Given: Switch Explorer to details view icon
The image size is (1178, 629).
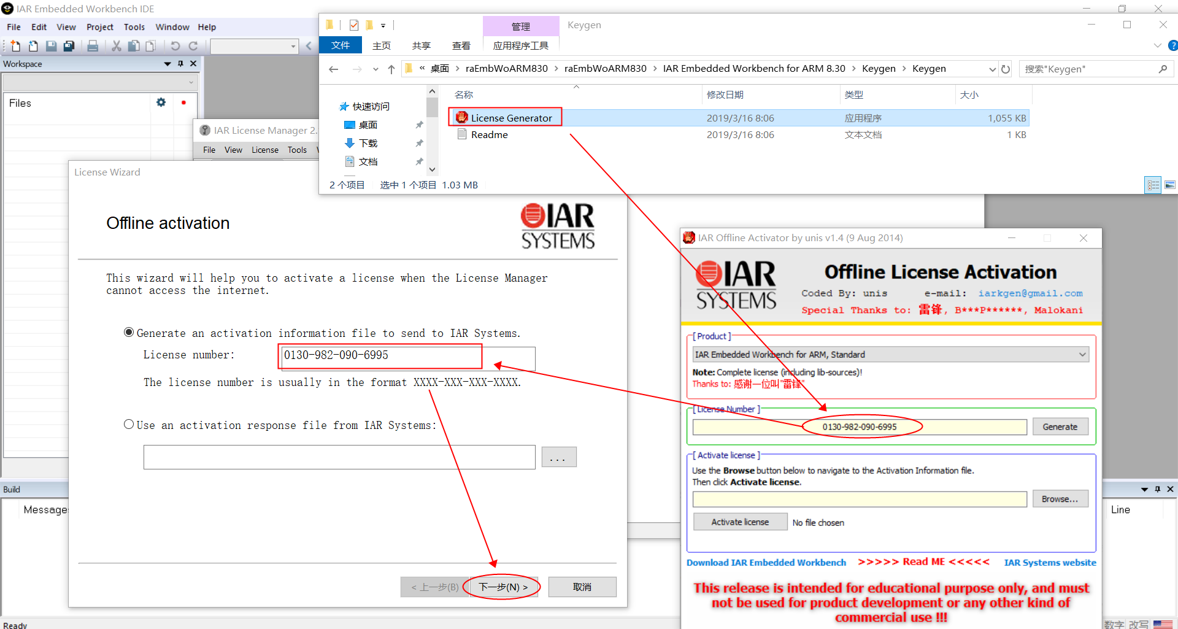Looking at the screenshot, I should pos(1153,185).
